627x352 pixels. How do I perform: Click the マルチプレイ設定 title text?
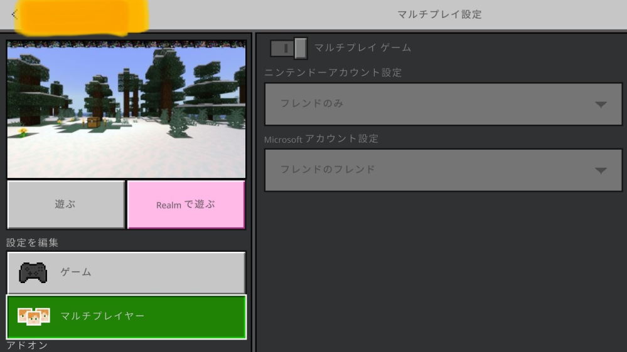coord(439,14)
